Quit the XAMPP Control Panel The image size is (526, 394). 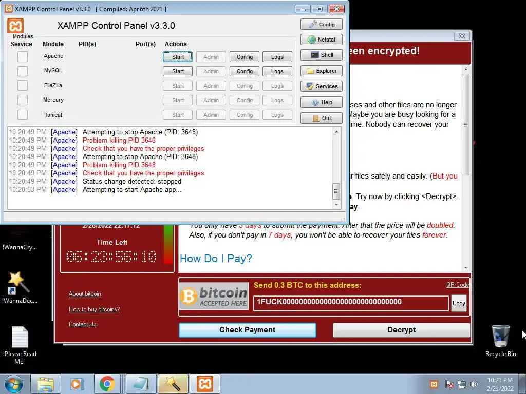(x=322, y=118)
